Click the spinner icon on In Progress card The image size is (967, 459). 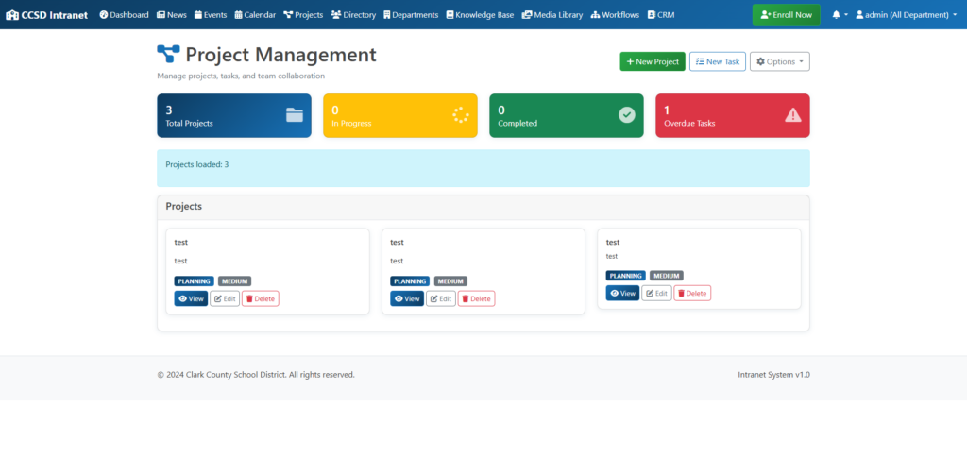[x=461, y=115]
